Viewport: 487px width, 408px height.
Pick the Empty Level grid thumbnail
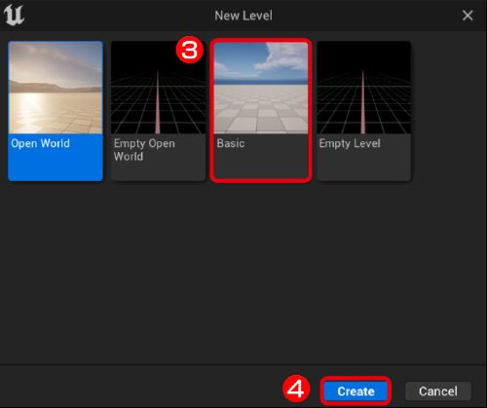pyautogui.click(x=364, y=88)
